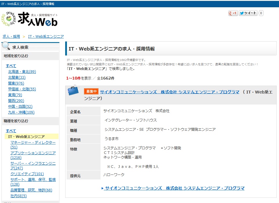Click the orange 募集中 badge
The image size is (279, 203).
[x=91, y=92]
